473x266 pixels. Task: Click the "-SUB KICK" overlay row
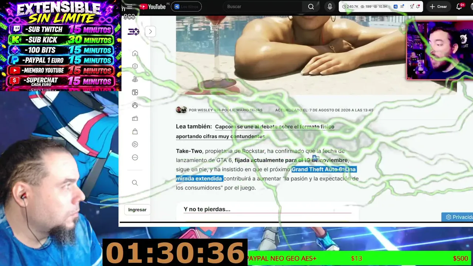click(x=61, y=40)
